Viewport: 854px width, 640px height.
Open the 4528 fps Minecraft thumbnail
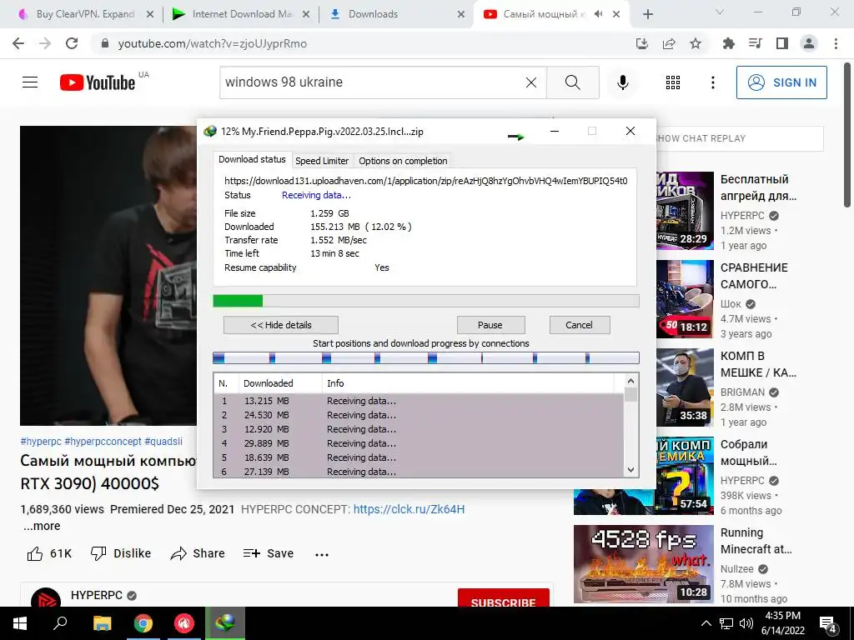pyautogui.click(x=644, y=564)
